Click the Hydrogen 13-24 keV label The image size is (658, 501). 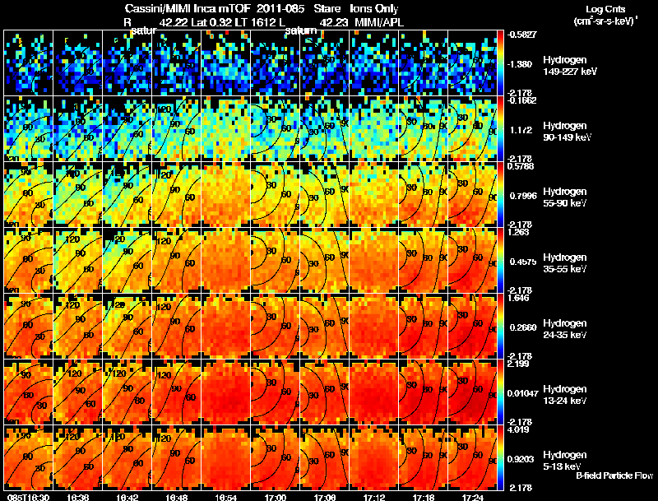coord(565,395)
